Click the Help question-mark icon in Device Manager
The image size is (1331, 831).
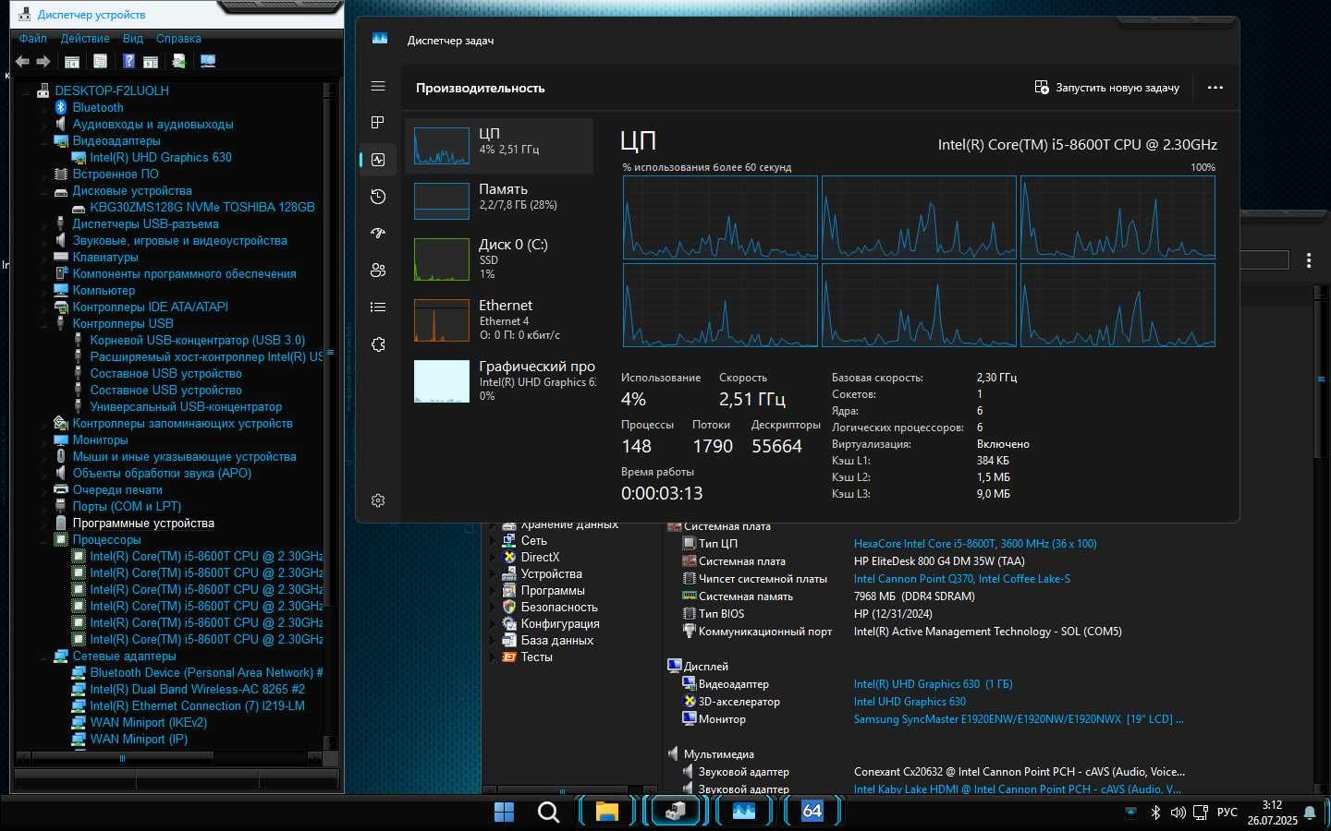pos(128,62)
